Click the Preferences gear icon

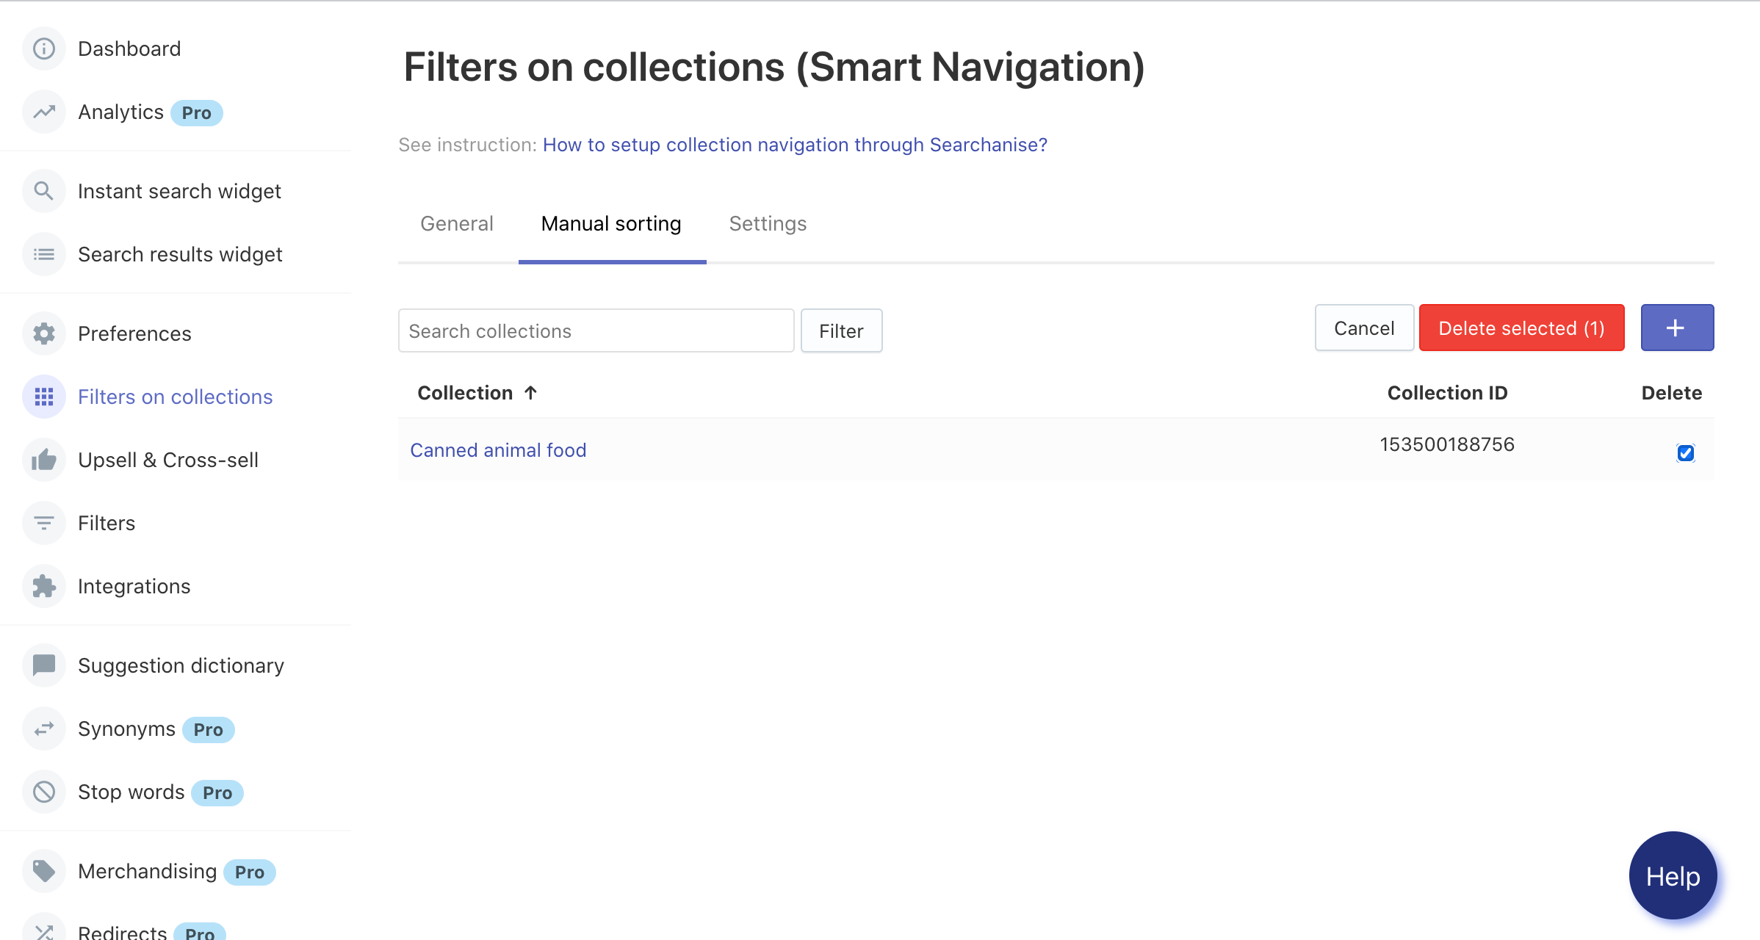[x=44, y=333]
